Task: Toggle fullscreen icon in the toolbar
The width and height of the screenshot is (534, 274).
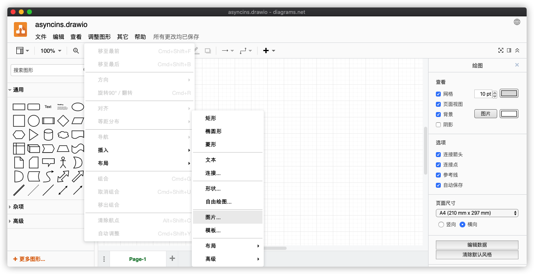Action: click(500, 51)
